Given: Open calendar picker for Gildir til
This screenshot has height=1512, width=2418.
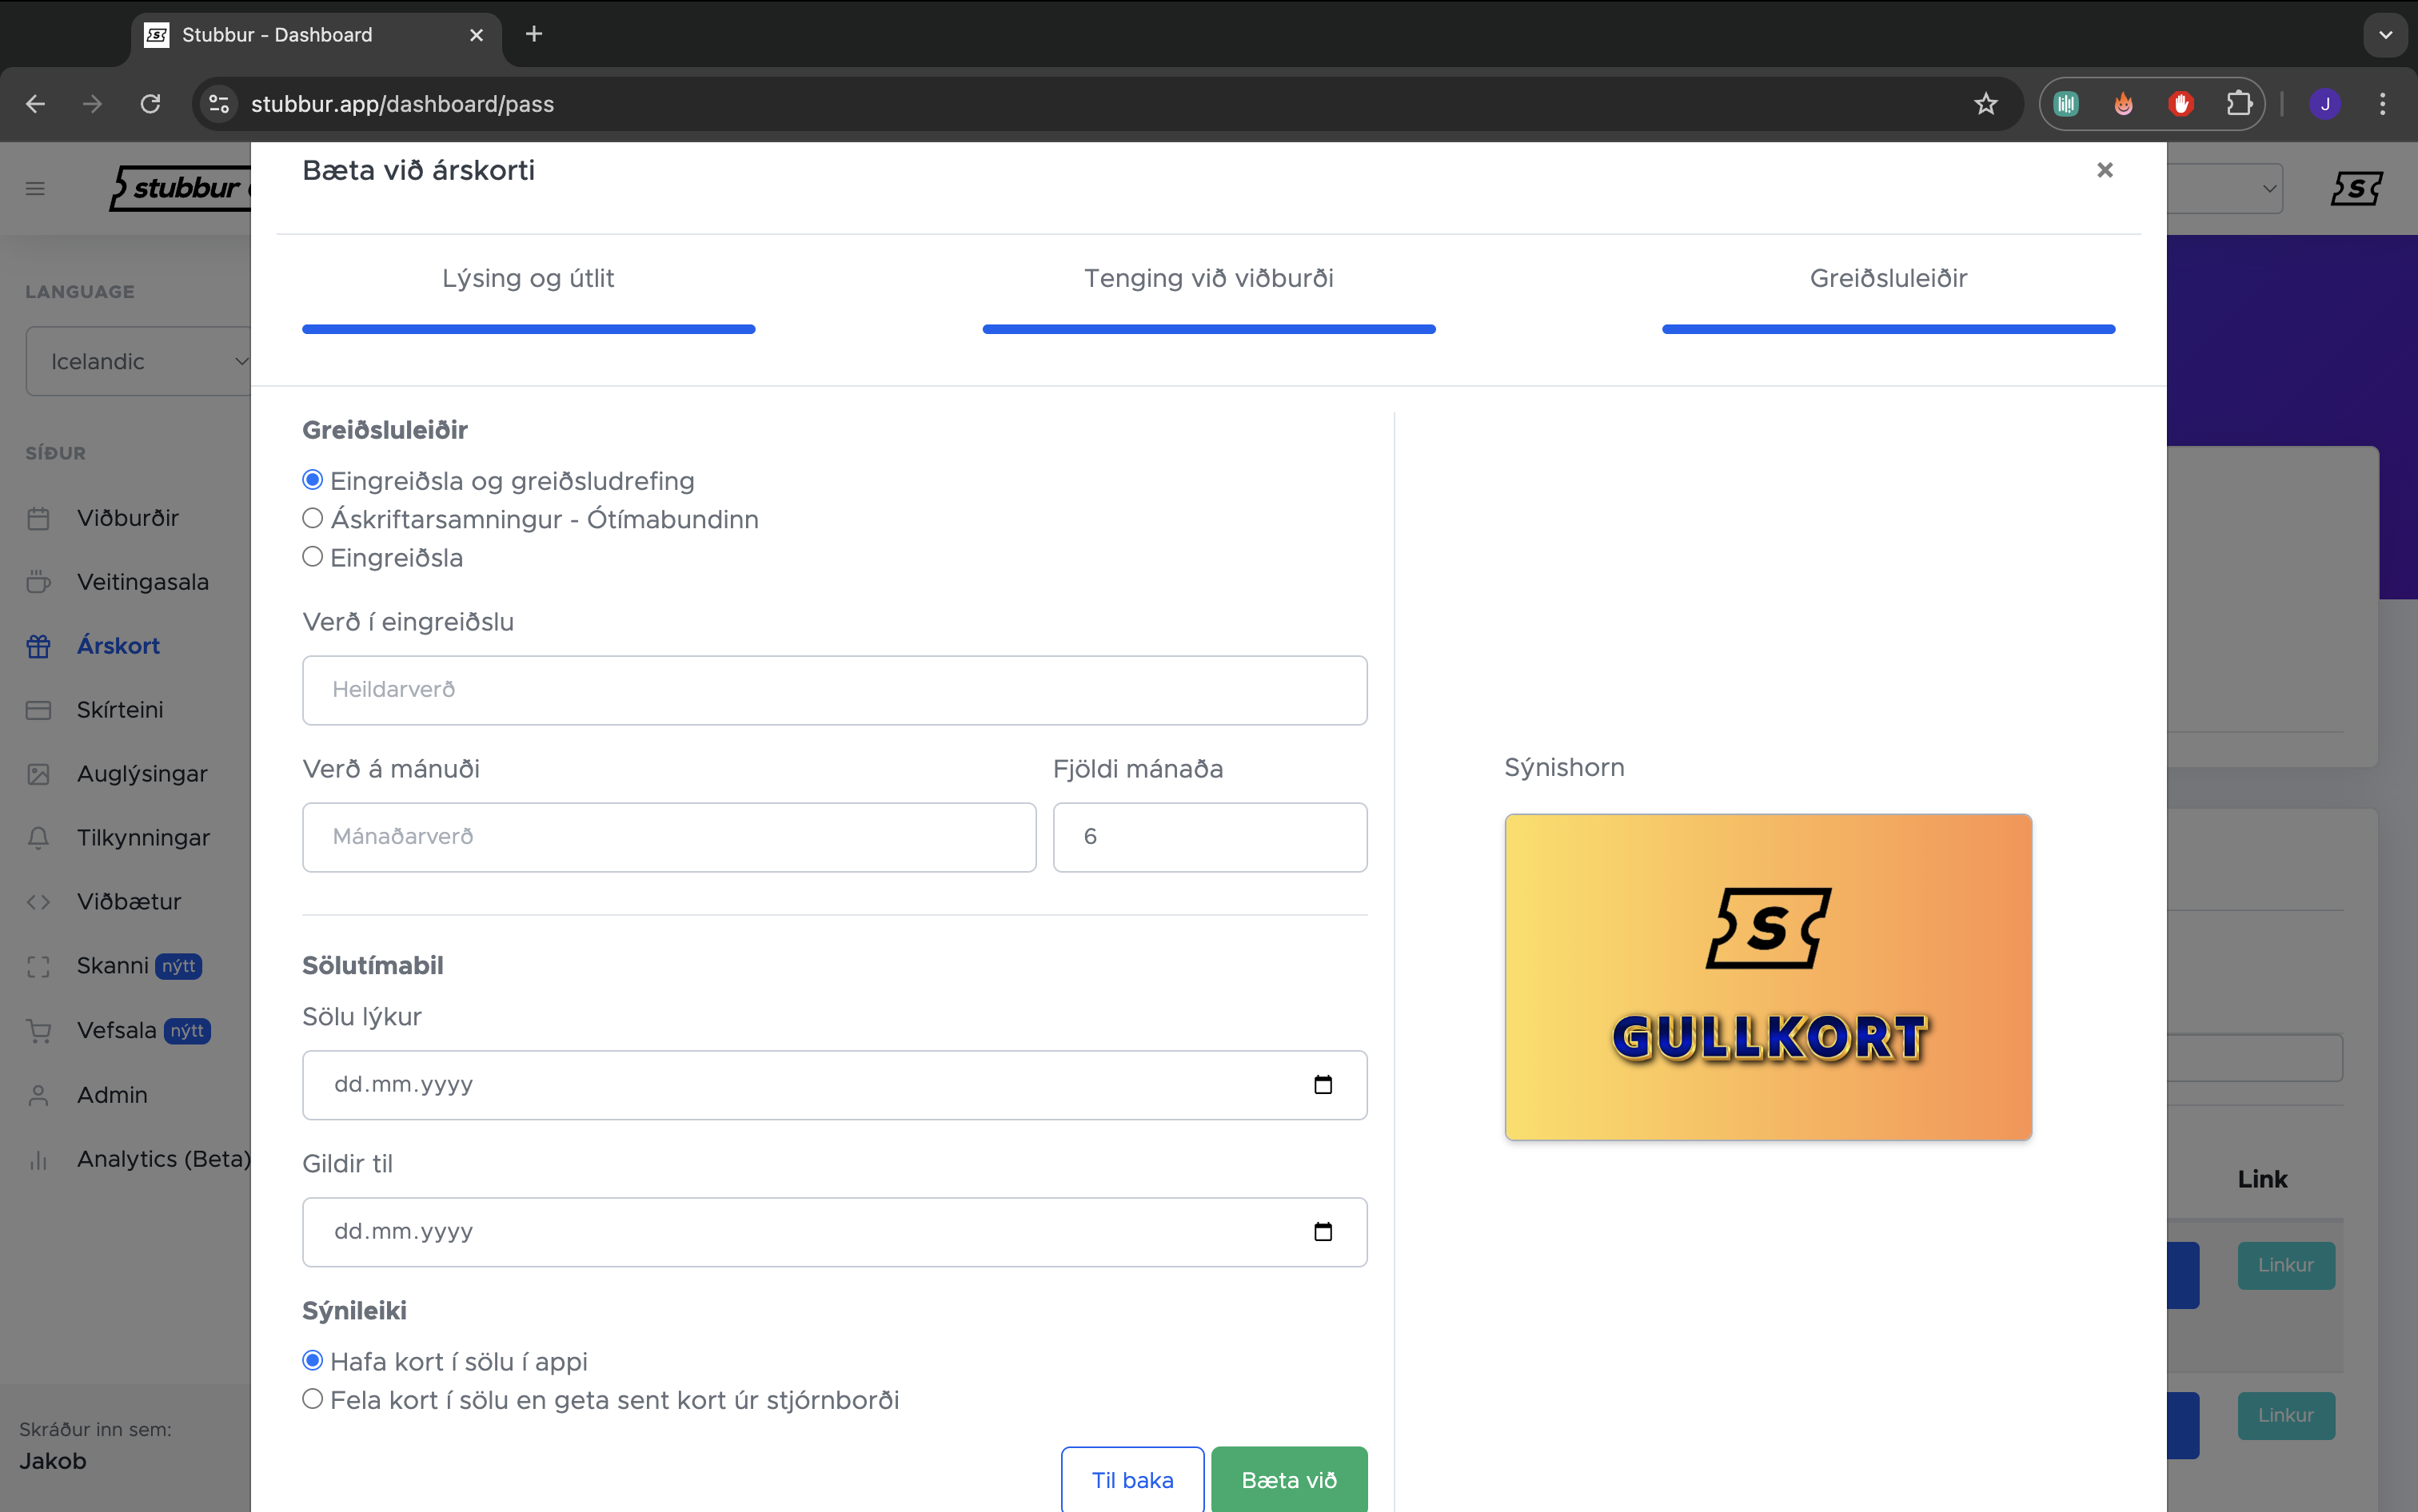Looking at the screenshot, I should point(1323,1232).
